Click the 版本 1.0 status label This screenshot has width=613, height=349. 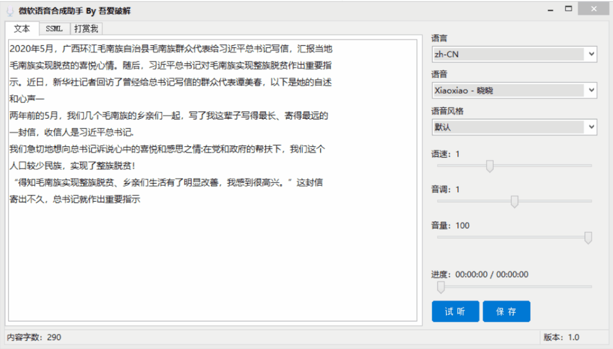click(561, 338)
